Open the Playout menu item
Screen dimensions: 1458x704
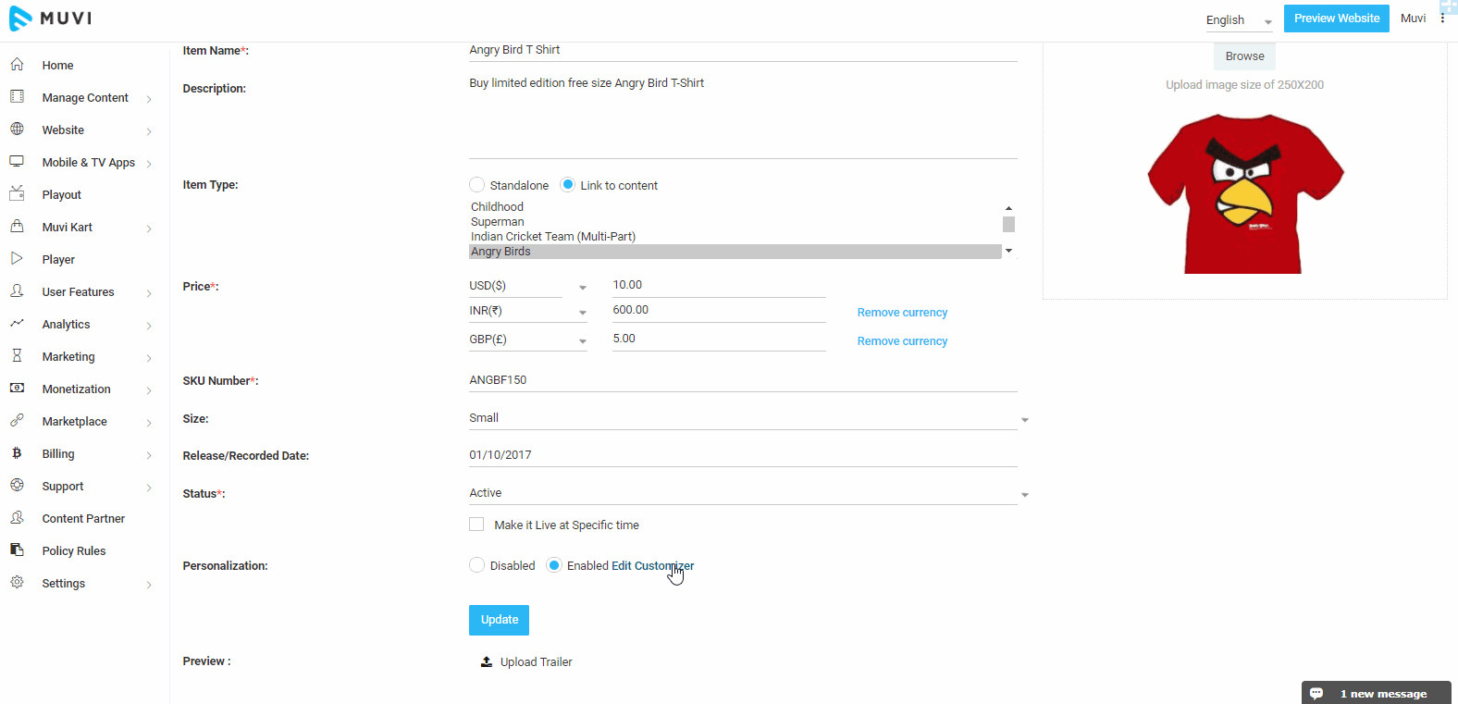coord(61,195)
